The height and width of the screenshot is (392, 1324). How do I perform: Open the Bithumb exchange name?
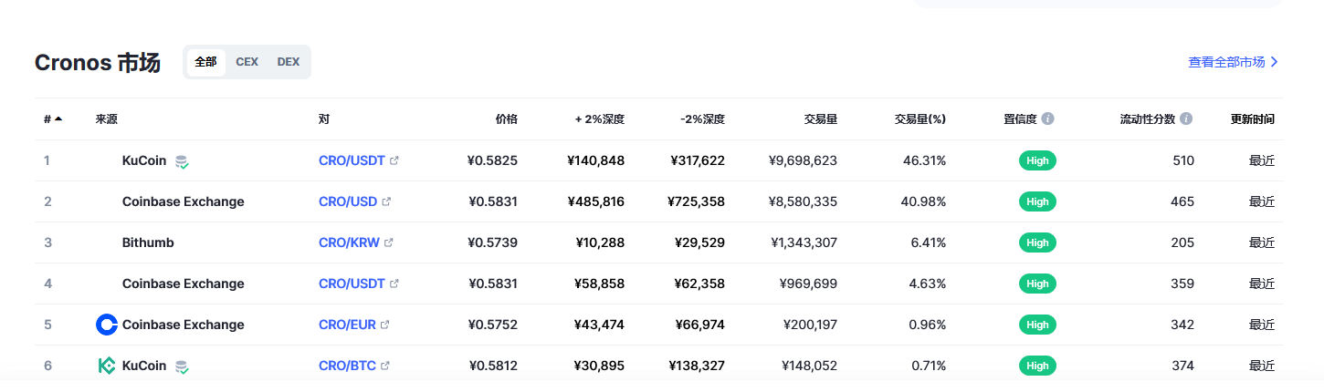coord(148,242)
